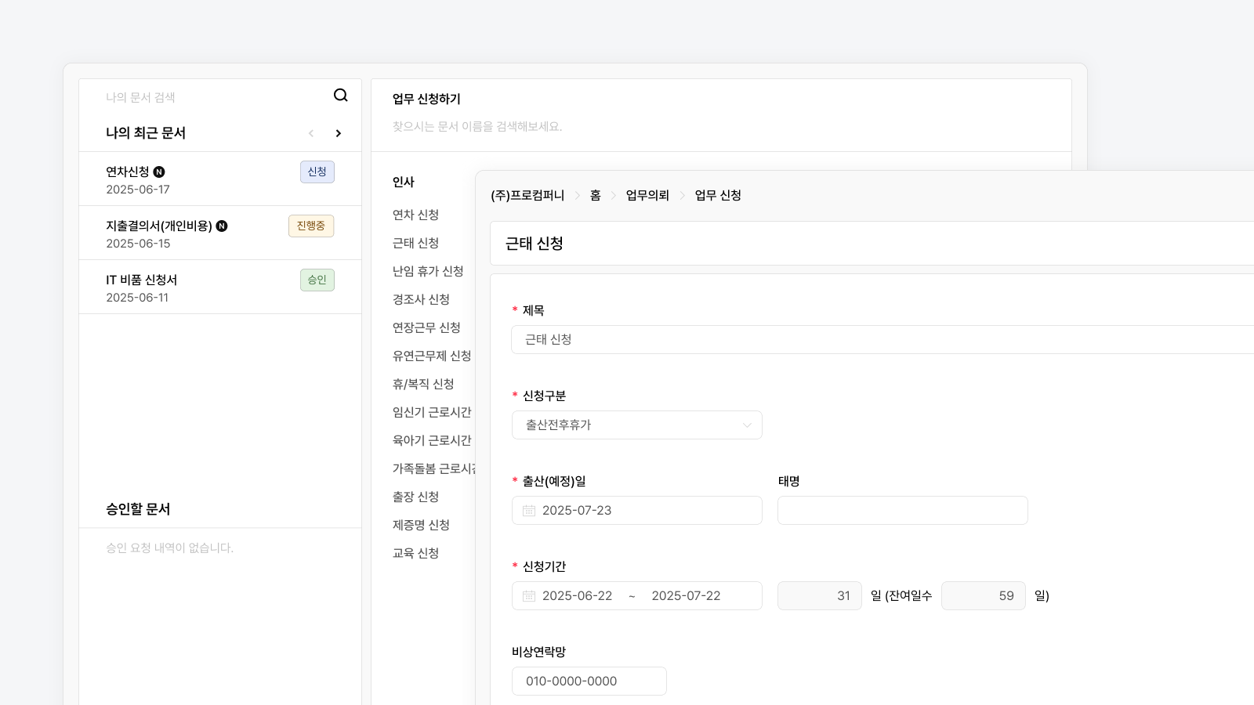Click 업무 신청 breadcrumb

pos(718,195)
